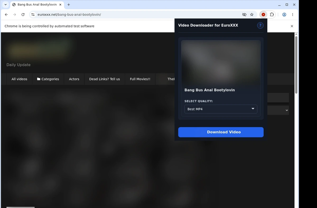Viewport: 317px width, 208px height.
Task: Toggle the red video downloader extension icon
Action: coord(263,15)
